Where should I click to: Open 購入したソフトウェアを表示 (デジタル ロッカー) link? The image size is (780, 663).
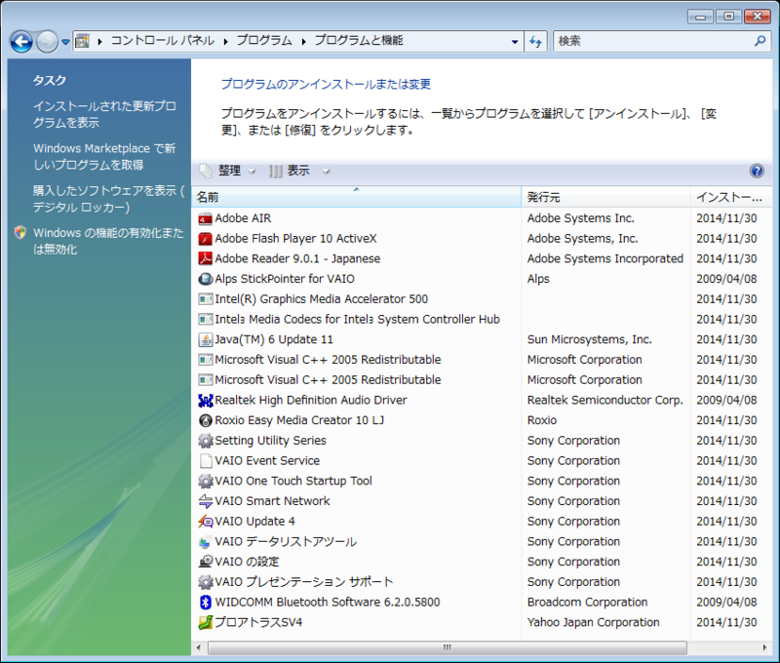pyautogui.click(x=108, y=199)
